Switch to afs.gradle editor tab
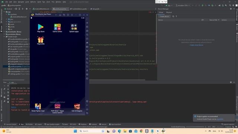Image resolution: width=238 pixels, height=134 pixels. point(96,9)
